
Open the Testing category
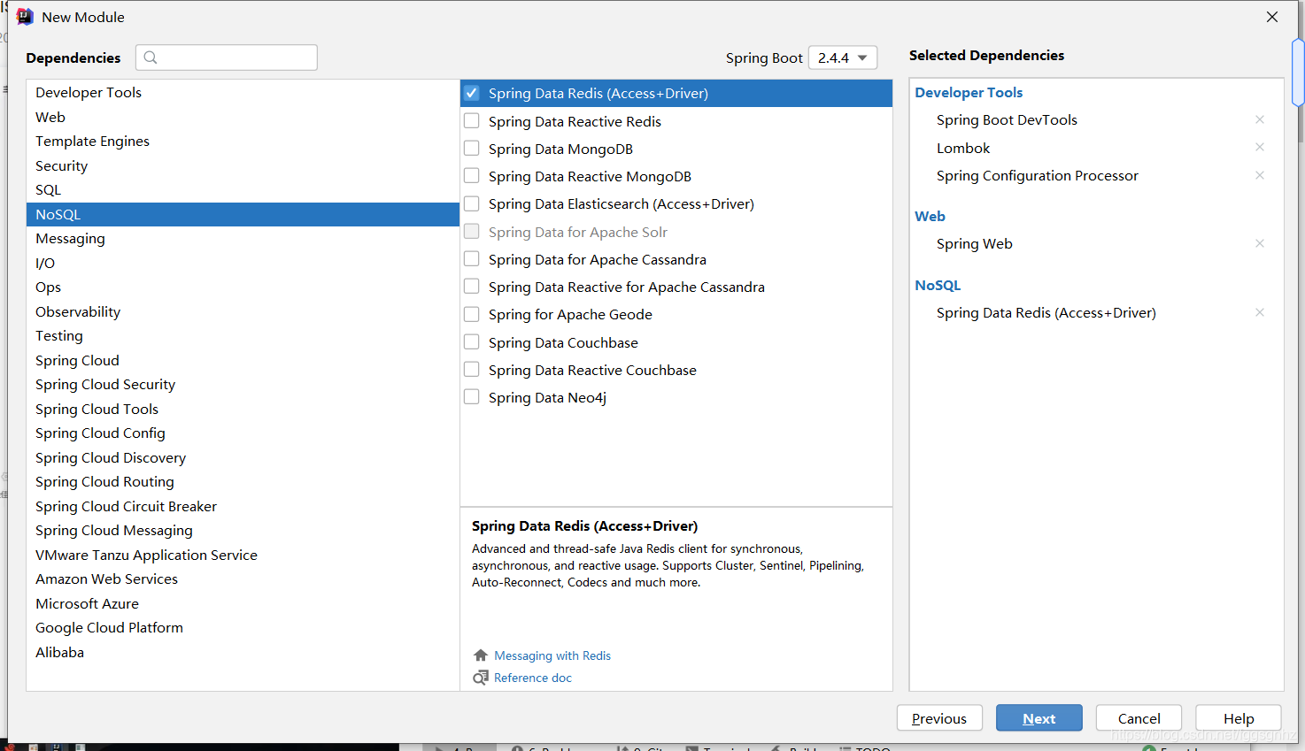(x=243, y=335)
